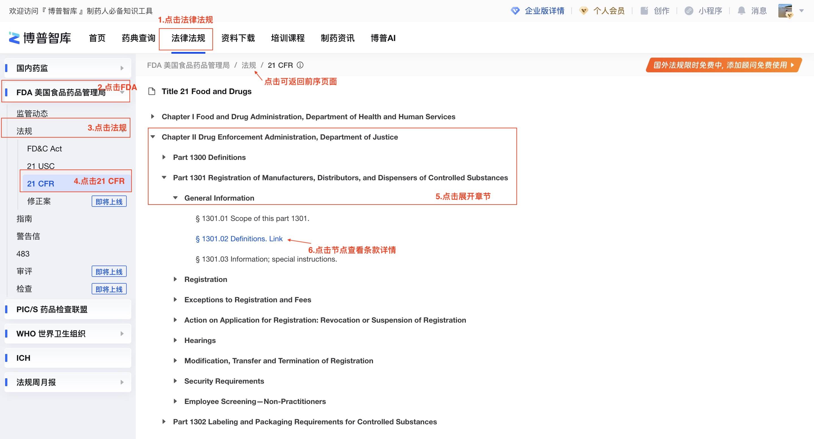Viewport: 814px width, 439px height.
Task: Expand Exceptions to Registration and Fees
Action: [175, 300]
